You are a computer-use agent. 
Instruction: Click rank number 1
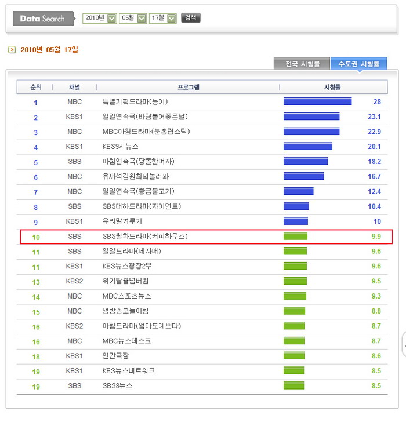(x=35, y=103)
